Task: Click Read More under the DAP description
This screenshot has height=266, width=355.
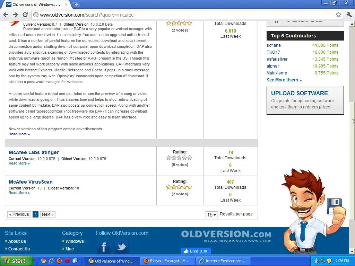Action: coord(19,134)
